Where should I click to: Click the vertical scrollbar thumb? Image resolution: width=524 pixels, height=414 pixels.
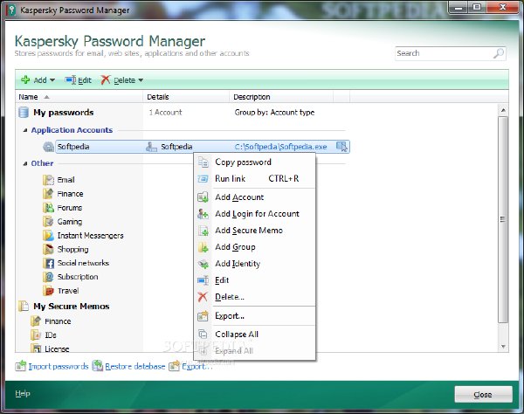(x=503, y=219)
